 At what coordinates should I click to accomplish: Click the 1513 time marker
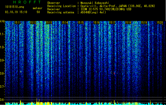click(x=49, y=23)
